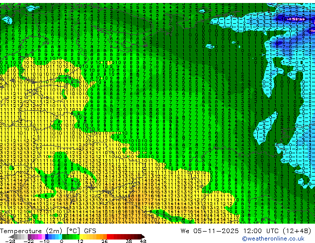Click the '26' legend label under the scale
This screenshot has width=315, height=243.
pyautogui.click(x=104, y=241)
